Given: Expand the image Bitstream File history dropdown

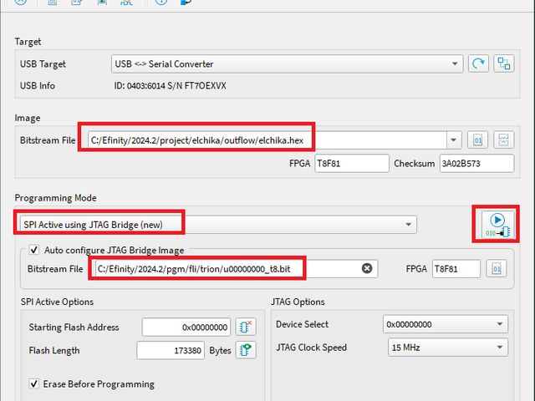Looking at the screenshot, I should pyautogui.click(x=453, y=140).
